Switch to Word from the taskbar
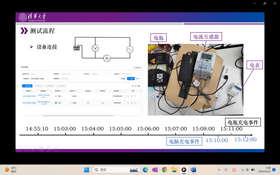This screenshot has height=175, width=280. point(193,170)
